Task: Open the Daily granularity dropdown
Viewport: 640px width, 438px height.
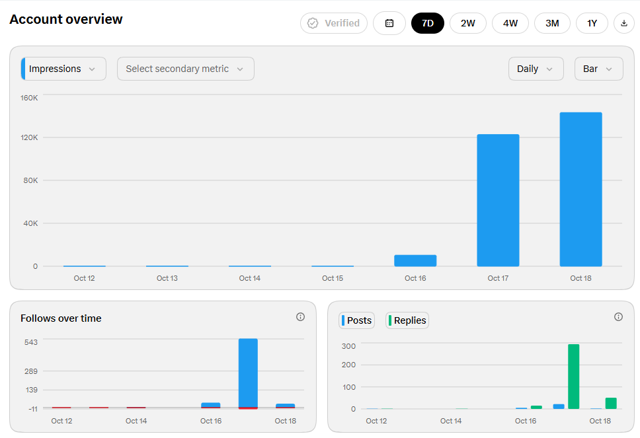Action: (x=536, y=69)
